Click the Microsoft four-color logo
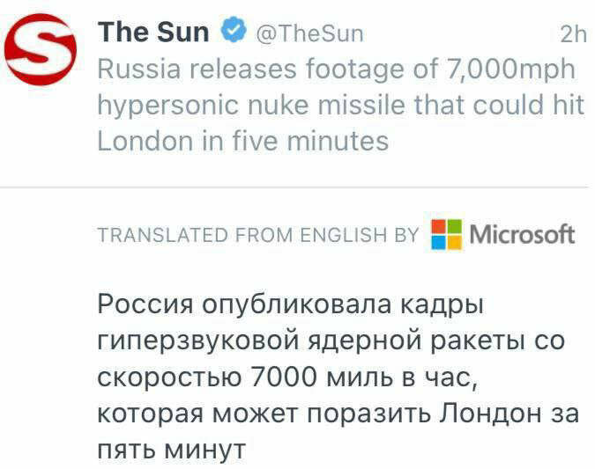 (447, 235)
